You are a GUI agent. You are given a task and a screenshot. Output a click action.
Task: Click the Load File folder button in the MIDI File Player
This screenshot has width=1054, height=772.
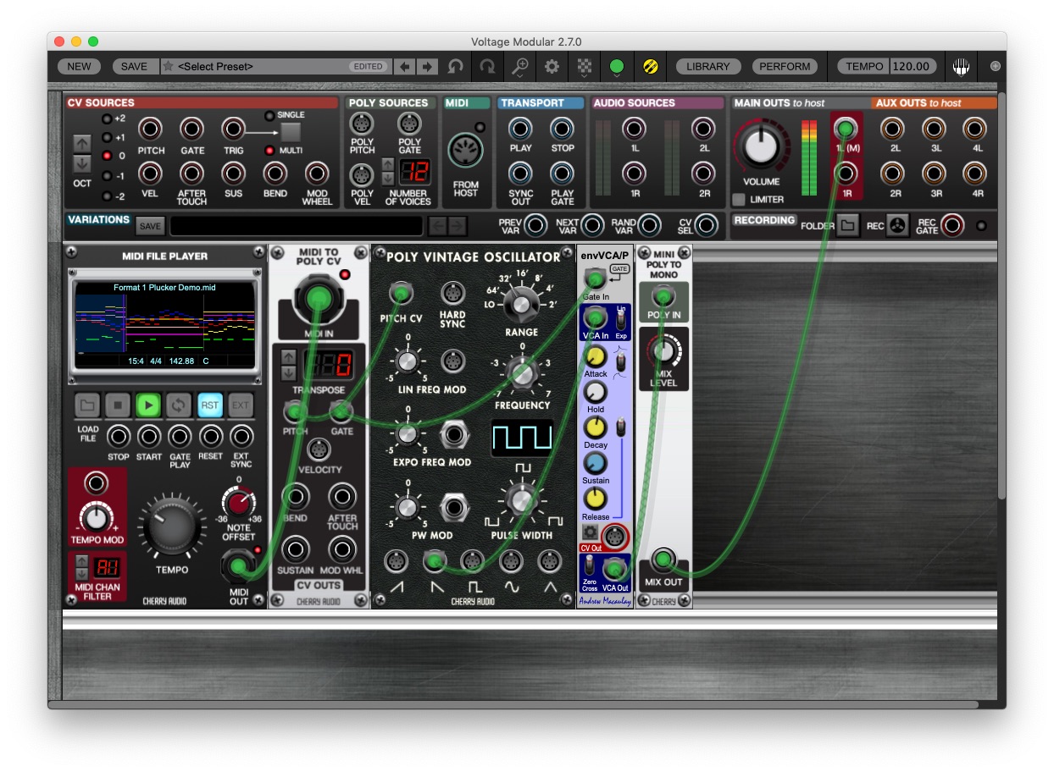click(x=87, y=405)
